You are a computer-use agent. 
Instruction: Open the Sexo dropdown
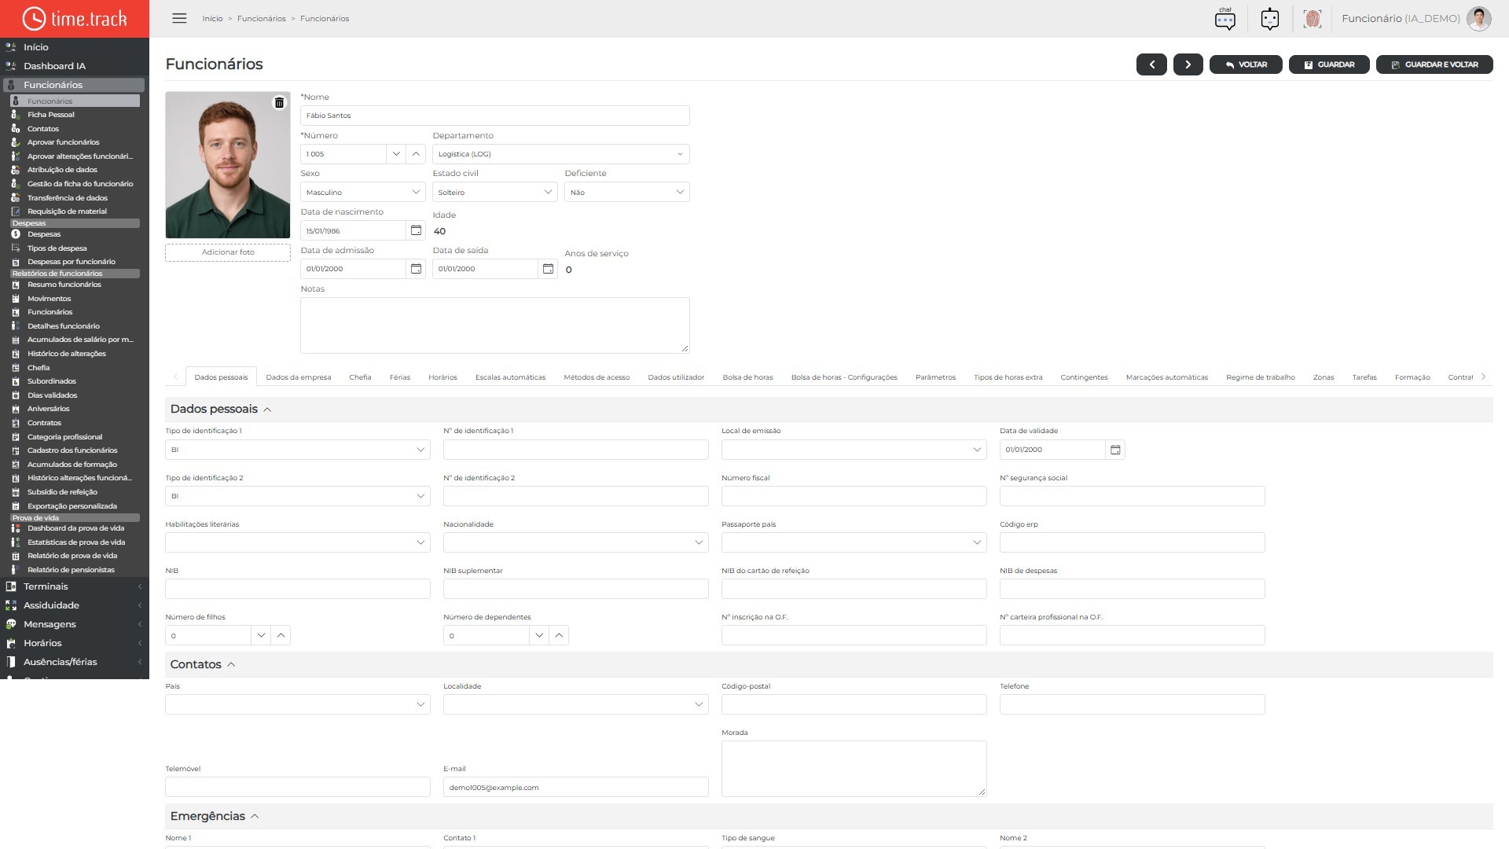pyautogui.click(x=362, y=192)
